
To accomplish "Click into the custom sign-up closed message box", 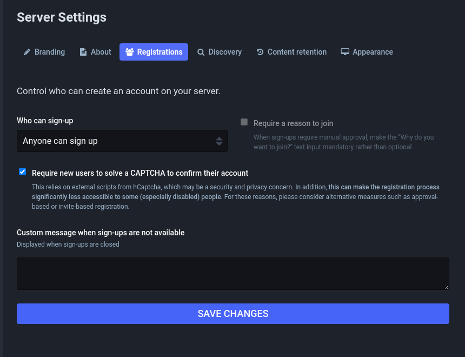I will click(x=233, y=274).
